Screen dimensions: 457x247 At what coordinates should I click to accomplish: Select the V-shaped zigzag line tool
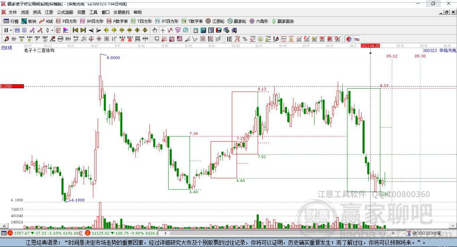point(195,39)
